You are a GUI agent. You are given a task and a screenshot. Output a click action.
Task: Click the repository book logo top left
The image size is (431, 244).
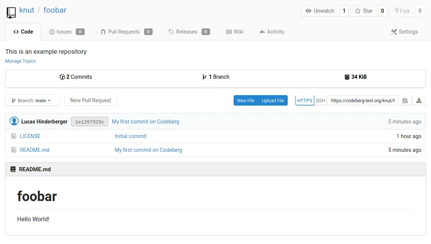tap(11, 12)
